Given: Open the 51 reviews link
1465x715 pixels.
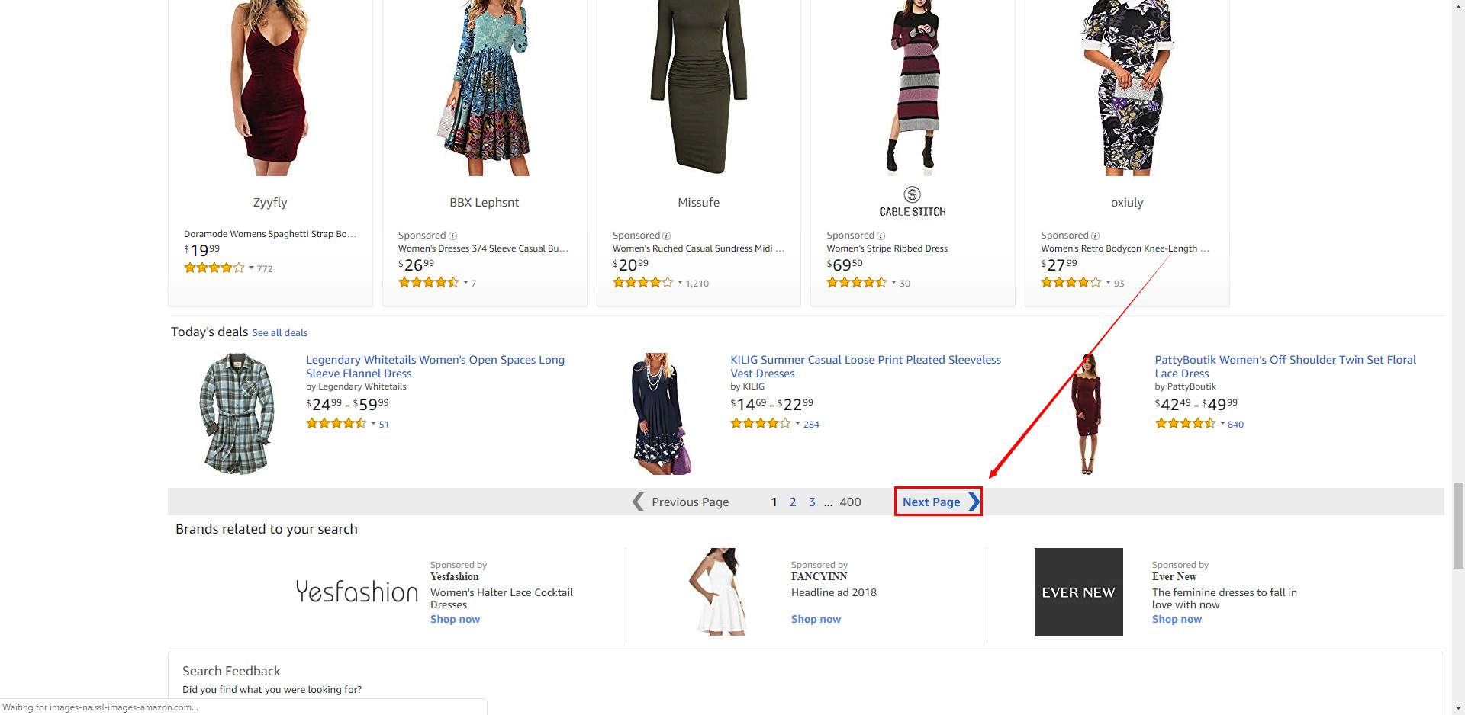Looking at the screenshot, I should [x=384, y=425].
